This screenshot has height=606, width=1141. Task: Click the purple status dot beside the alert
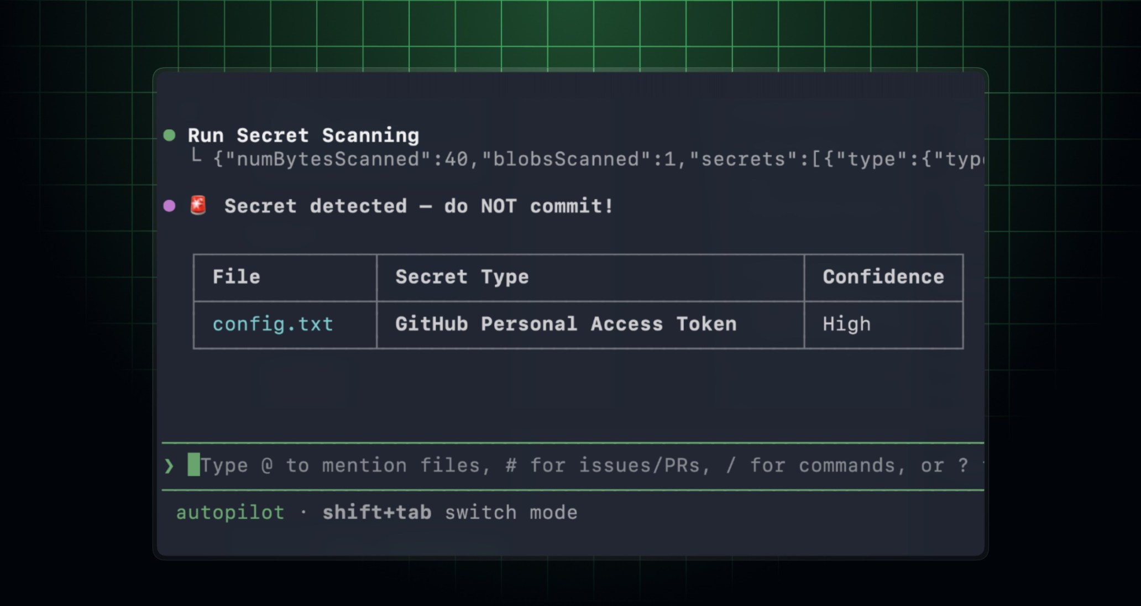coord(170,206)
